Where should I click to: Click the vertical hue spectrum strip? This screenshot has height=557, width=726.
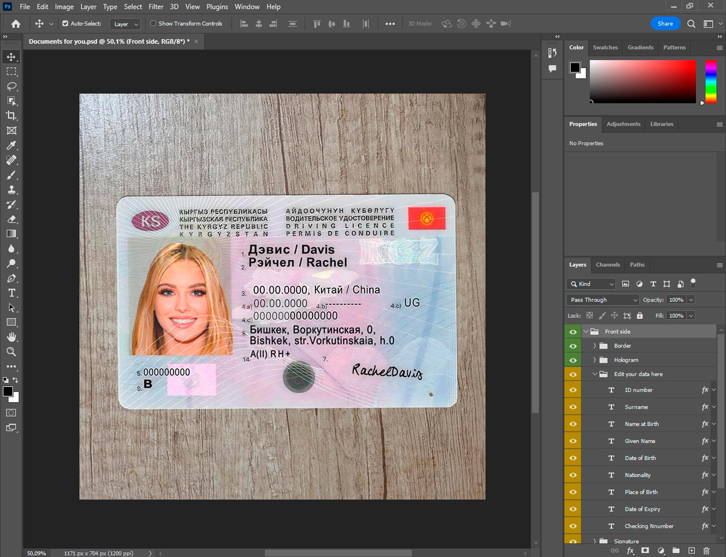[x=711, y=81]
